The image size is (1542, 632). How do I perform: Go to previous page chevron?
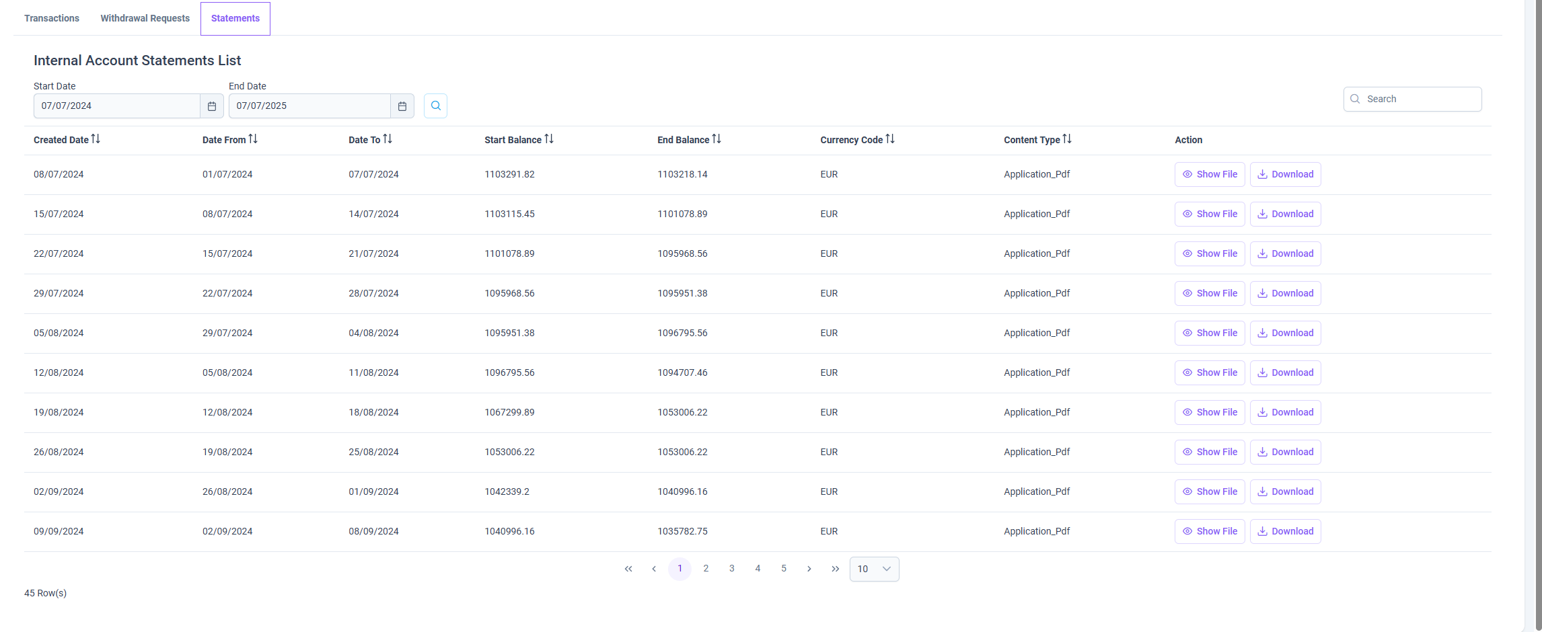tap(654, 569)
